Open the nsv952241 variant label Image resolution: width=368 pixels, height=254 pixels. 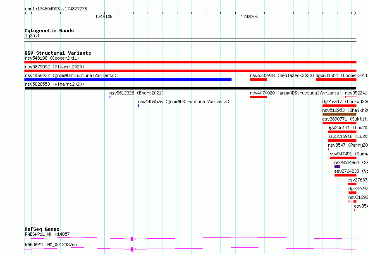(x=356, y=93)
